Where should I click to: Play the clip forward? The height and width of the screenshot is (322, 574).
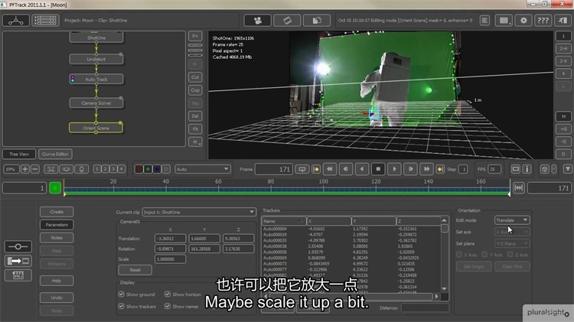point(394,169)
